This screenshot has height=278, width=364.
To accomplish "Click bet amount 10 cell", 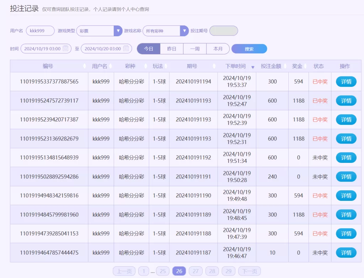I will [x=272, y=252].
